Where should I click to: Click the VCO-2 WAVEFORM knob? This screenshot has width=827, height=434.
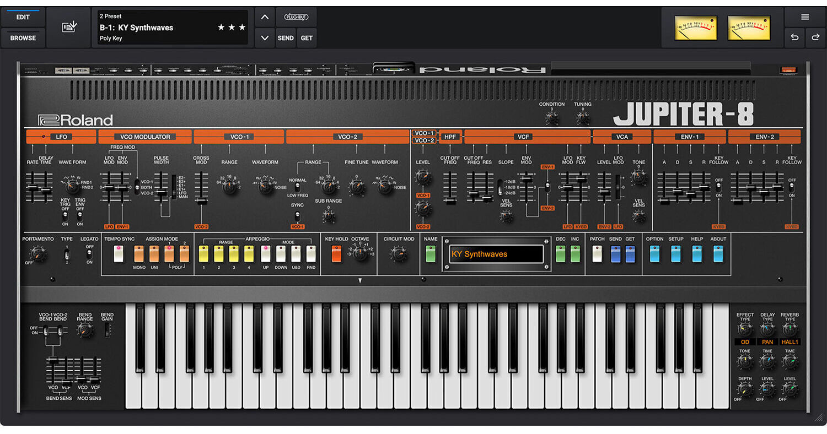pos(385,186)
